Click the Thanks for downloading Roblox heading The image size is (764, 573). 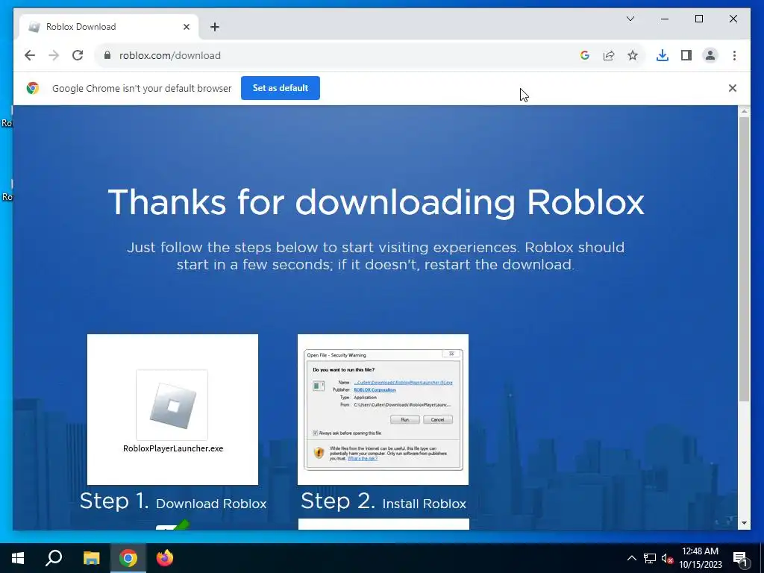click(x=376, y=202)
